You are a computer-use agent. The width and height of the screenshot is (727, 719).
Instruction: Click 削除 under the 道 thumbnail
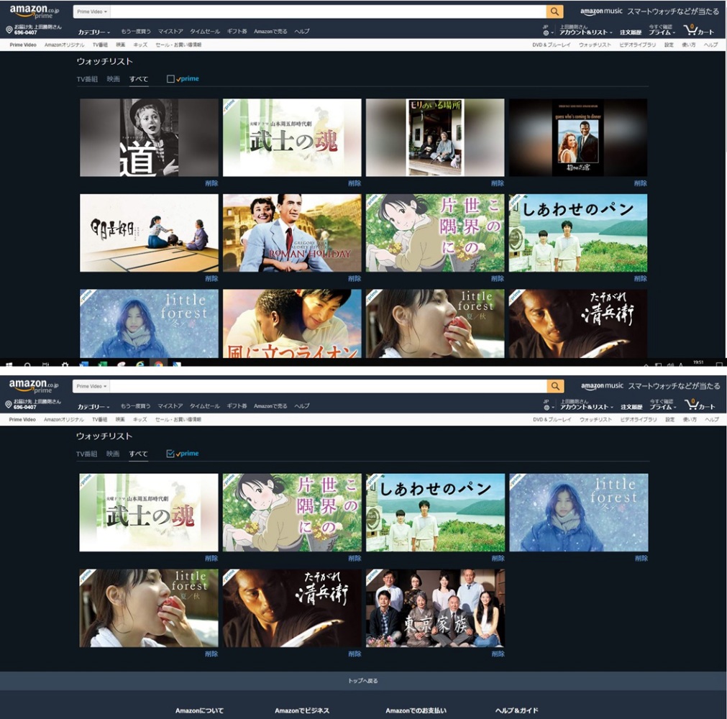211,183
